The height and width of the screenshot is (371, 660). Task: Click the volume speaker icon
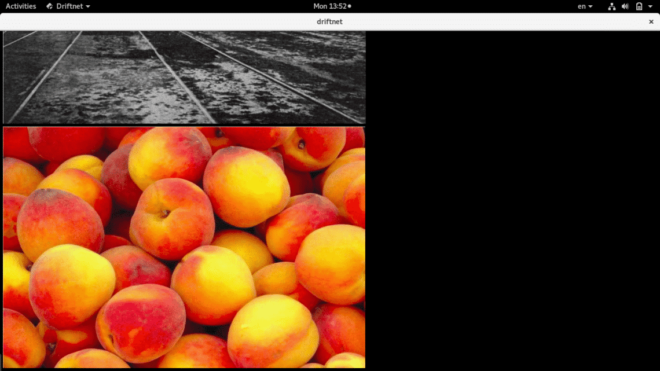(625, 6)
